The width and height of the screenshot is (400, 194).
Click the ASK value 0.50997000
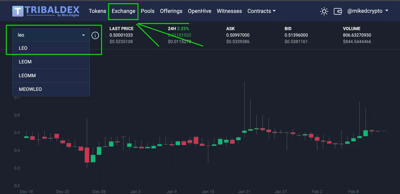click(238, 35)
